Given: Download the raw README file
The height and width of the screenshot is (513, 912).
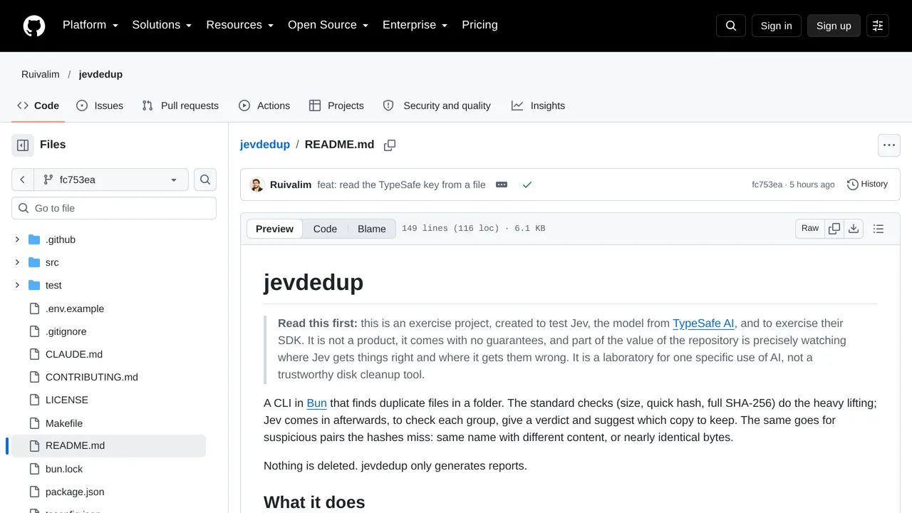Looking at the screenshot, I should pos(854,229).
